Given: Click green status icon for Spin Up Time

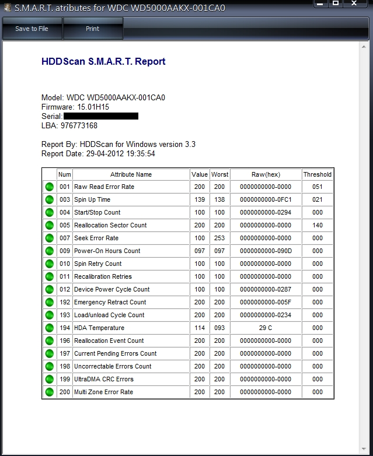Looking at the screenshot, I should (x=50, y=199).
